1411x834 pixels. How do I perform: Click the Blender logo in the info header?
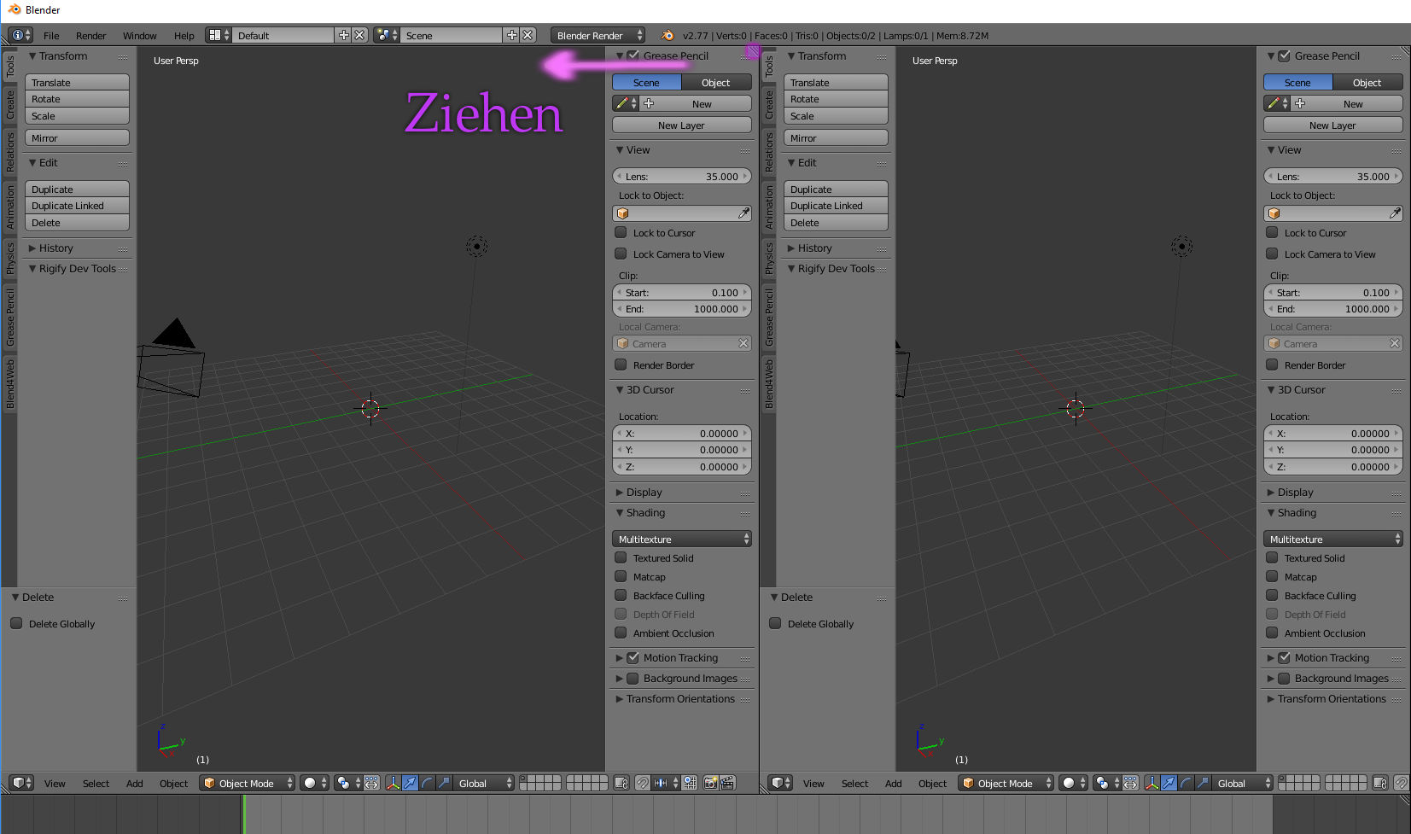click(668, 35)
